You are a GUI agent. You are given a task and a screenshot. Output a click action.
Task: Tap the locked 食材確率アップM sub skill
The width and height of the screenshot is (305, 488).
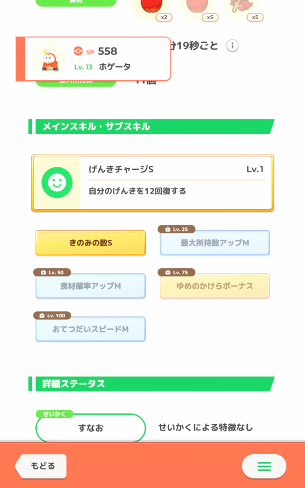coord(91,286)
